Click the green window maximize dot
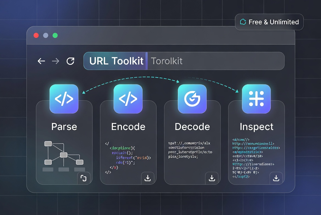This screenshot has height=215, width=321. click(55, 35)
